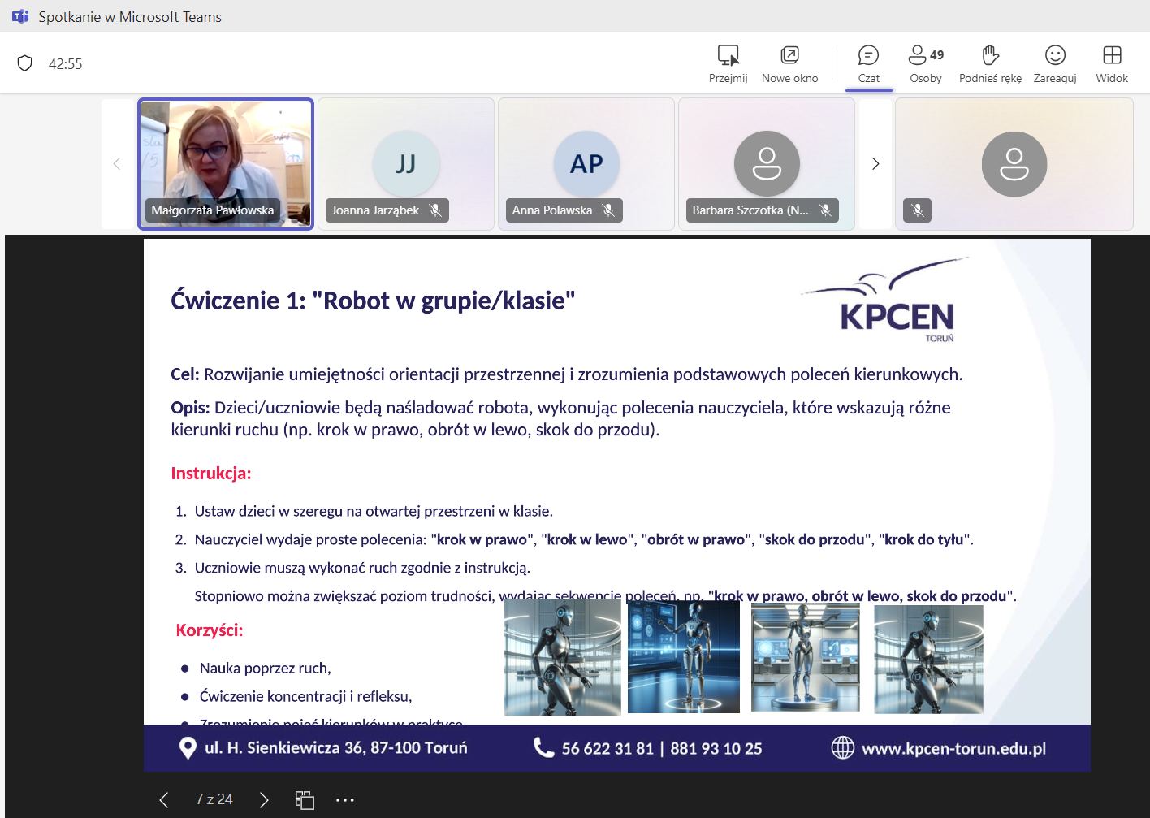
Task: Show next participants in the video strip
Action: pyautogui.click(x=875, y=164)
